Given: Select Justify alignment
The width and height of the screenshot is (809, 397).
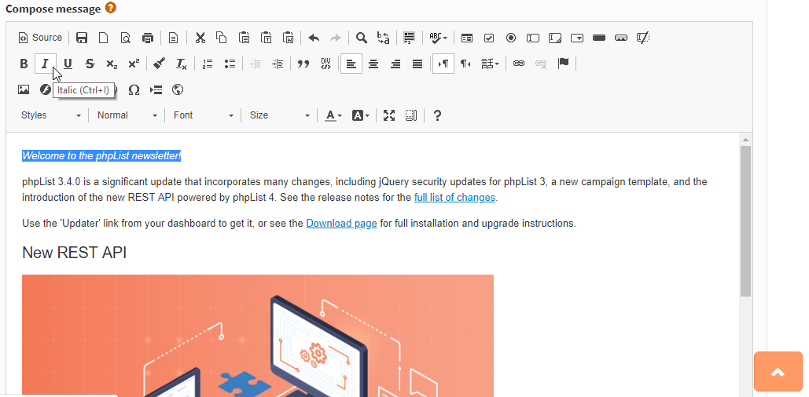Looking at the screenshot, I should [417, 64].
